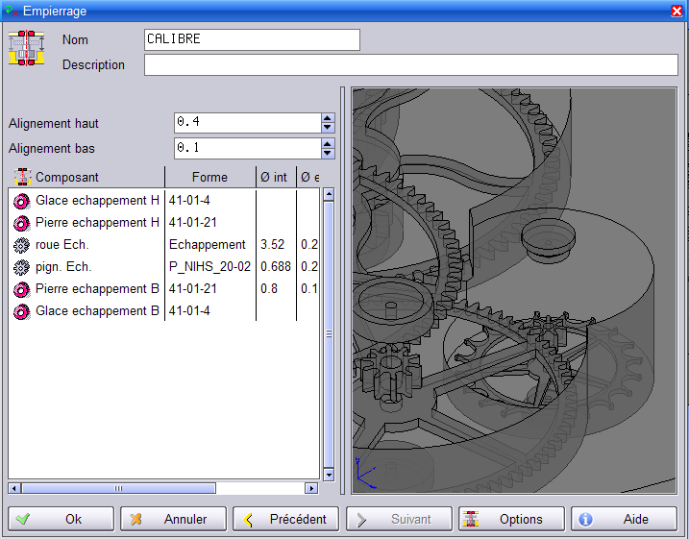689x539 pixels.
Task: Click the Empierrage assembly icon next to Nom
Action: [27, 48]
